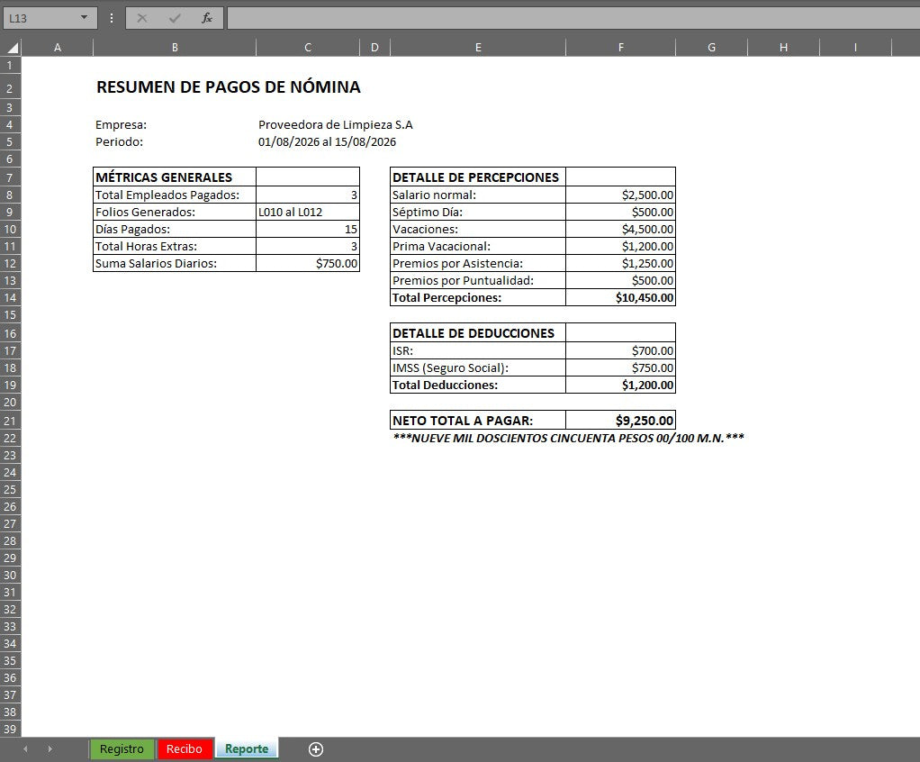Click the Suma Salarios Diarios value $750.00
Viewport: 920px width, 762px height.
tap(308, 263)
